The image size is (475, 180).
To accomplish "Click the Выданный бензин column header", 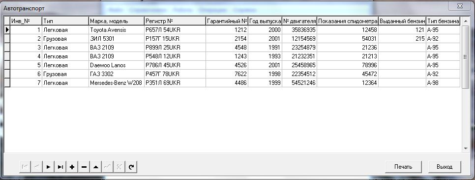I will [402, 21].
